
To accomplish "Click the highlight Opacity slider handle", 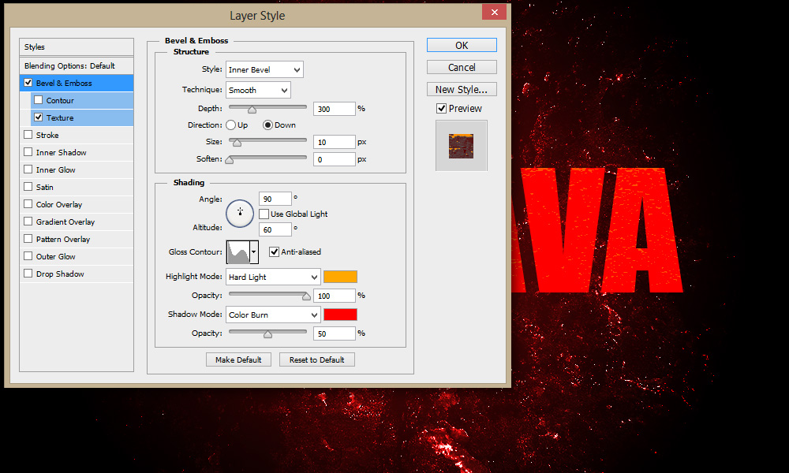I will point(306,296).
